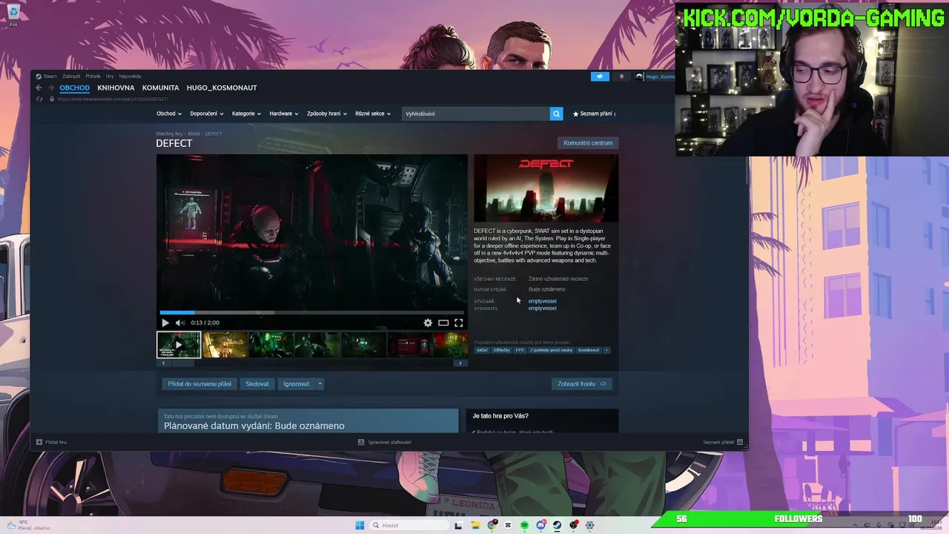949x534 pixels.
Task: Click Akční breadcrumb link
Action: coord(194,133)
